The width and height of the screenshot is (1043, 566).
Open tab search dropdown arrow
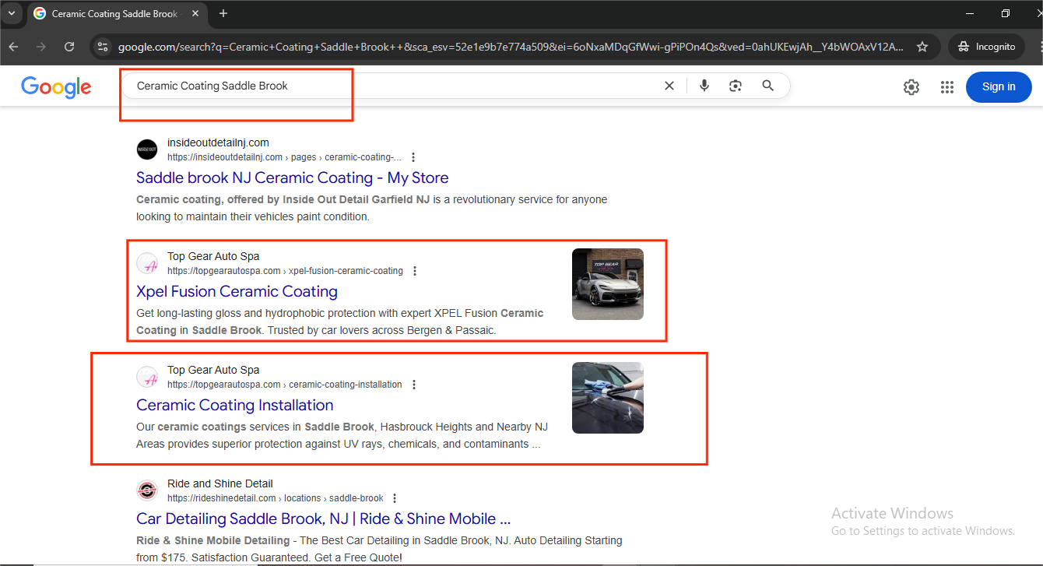click(12, 13)
